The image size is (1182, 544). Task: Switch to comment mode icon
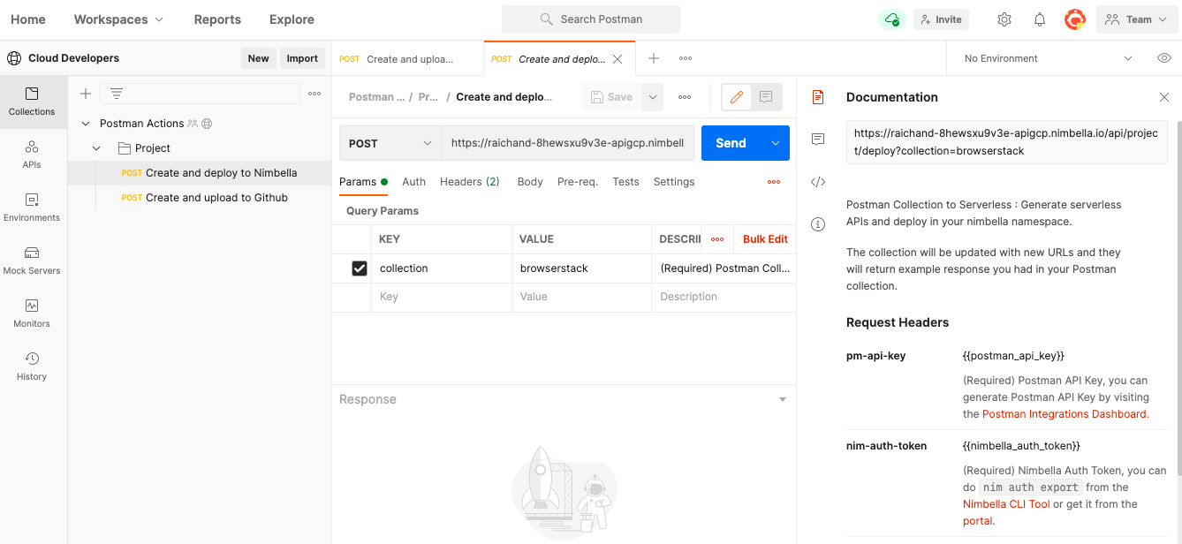(x=766, y=97)
